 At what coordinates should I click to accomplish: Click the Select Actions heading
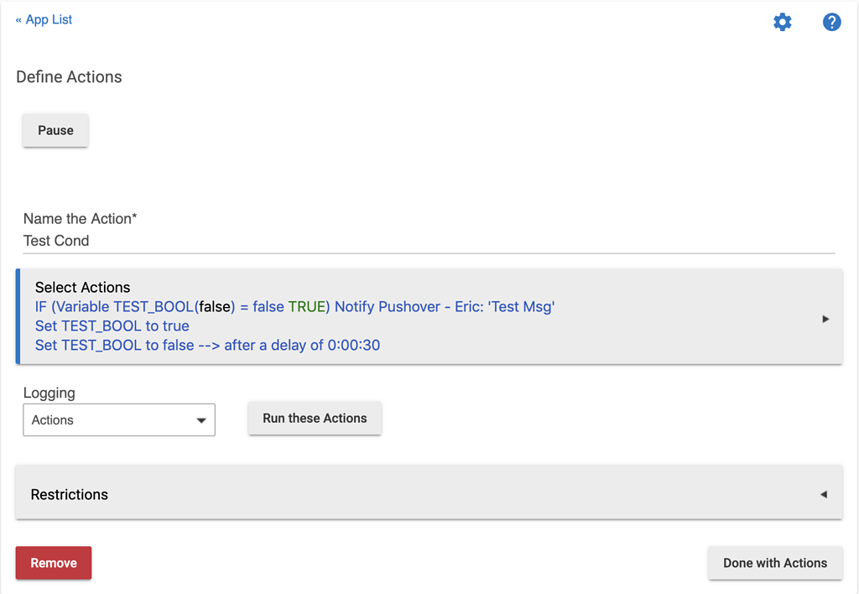[83, 287]
